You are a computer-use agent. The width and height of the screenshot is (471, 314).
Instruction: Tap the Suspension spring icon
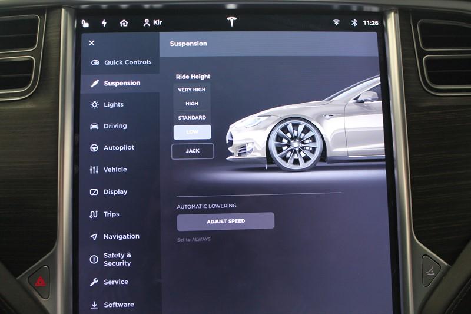click(x=95, y=83)
